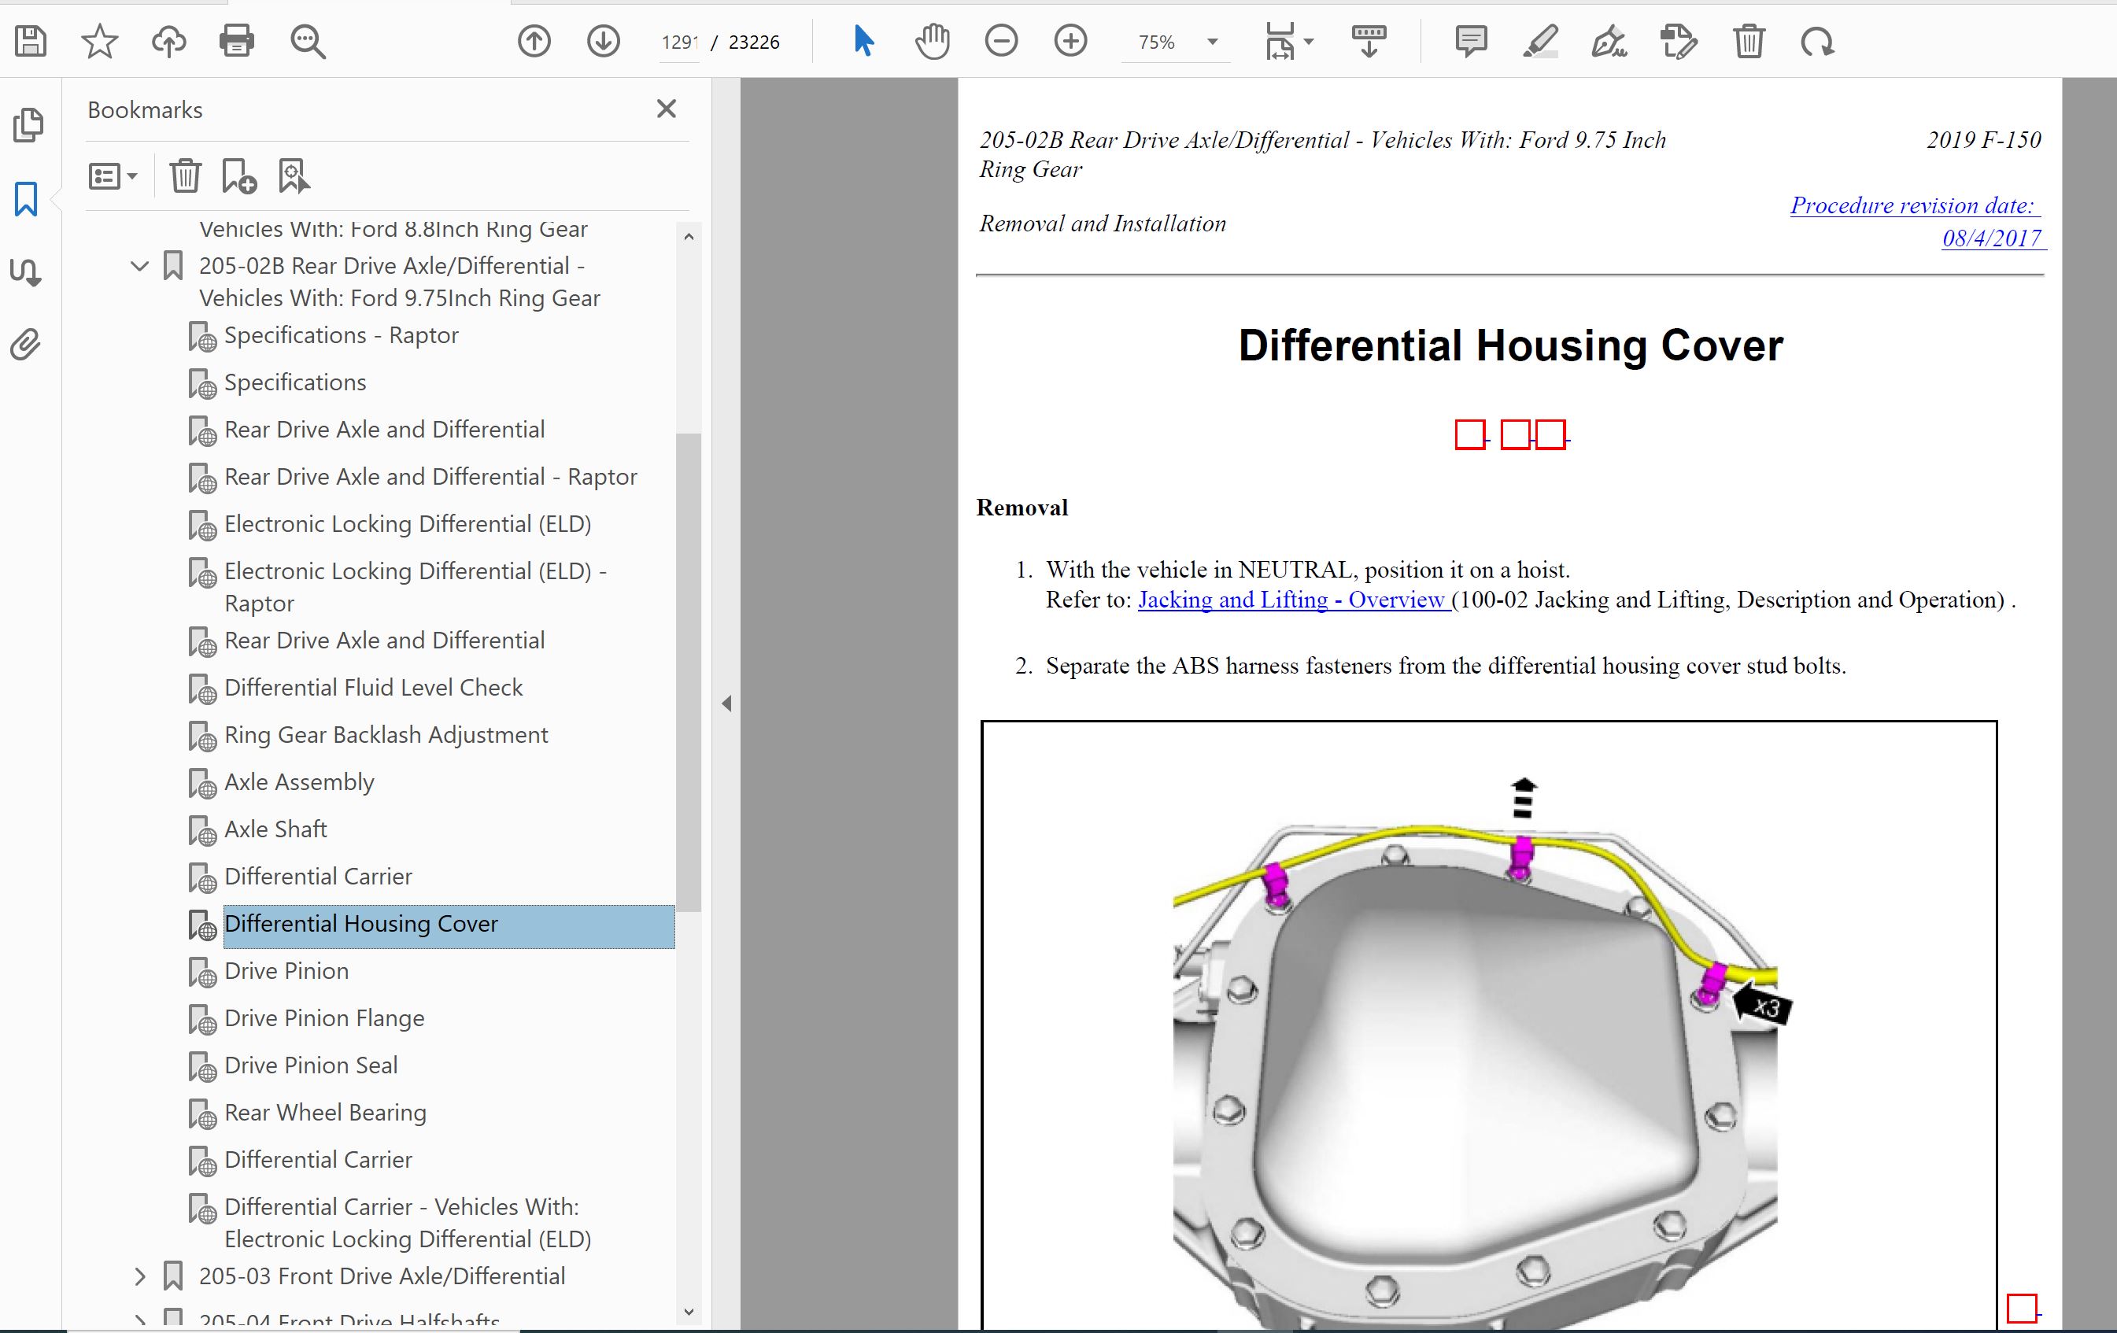Select the Highlight text tool

click(x=1540, y=42)
